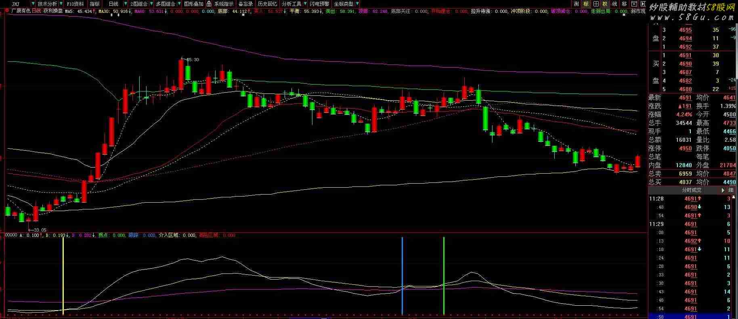
Task: Click the 测 tool icon
Action: (x=576, y=4)
